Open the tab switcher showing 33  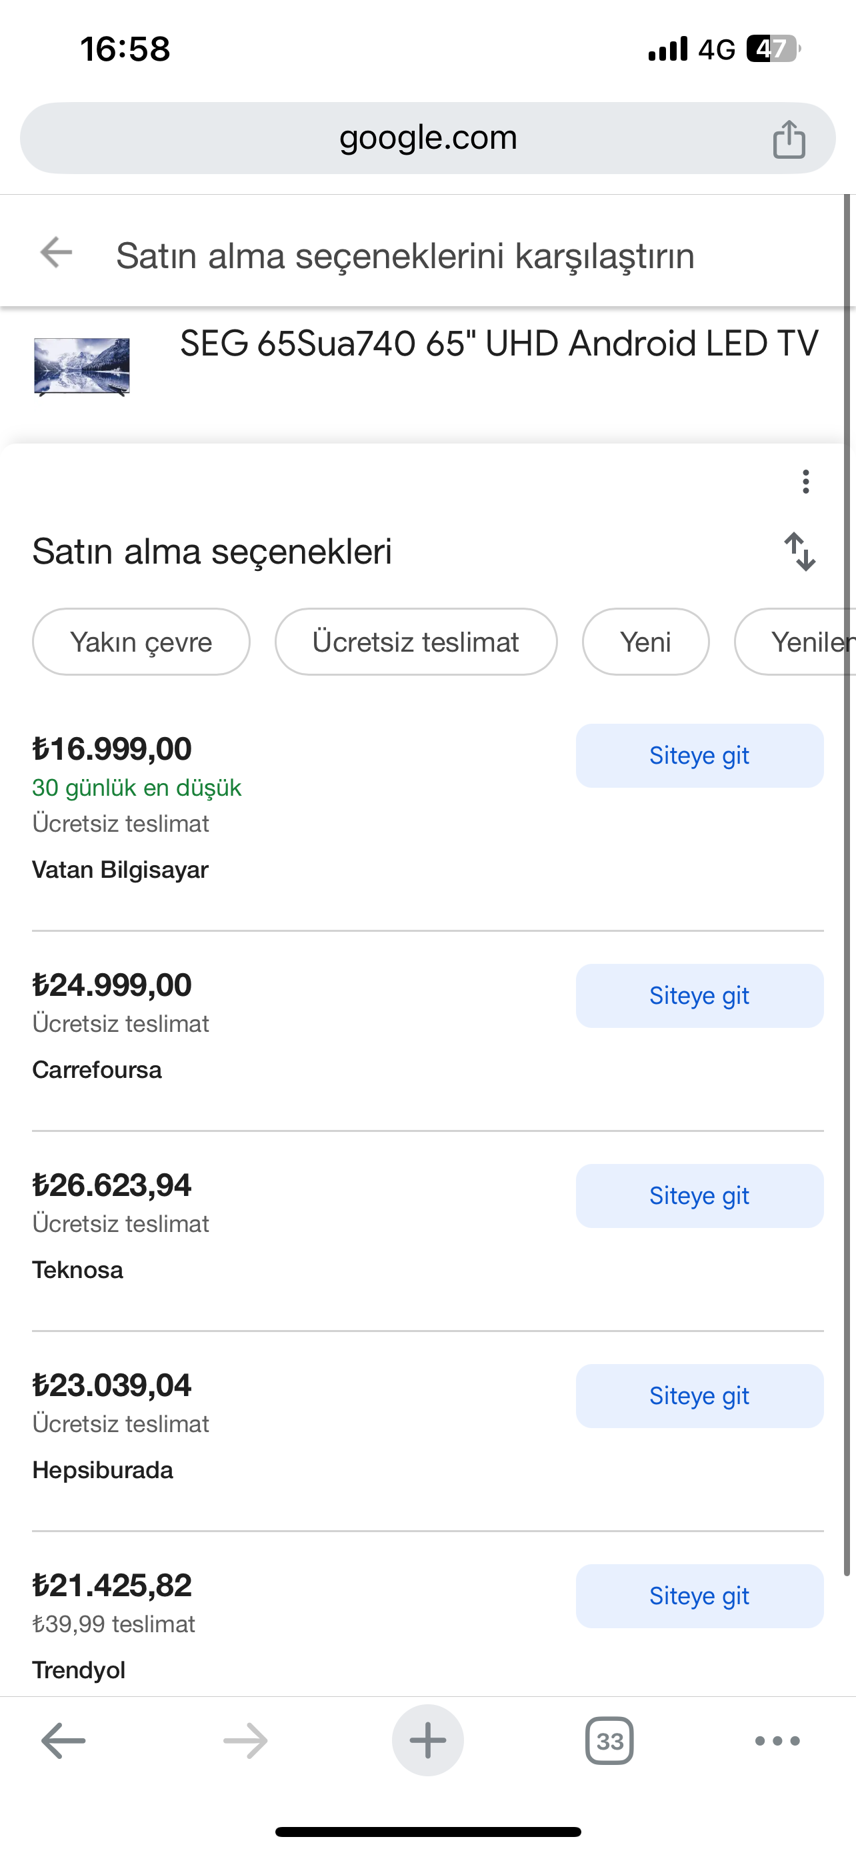click(x=609, y=1741)
